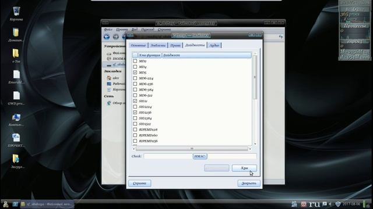Viewport: 373px width, 209px height.
Task: Enable the MD6-384 hash checkbox
Action: pyautogui.click(x=135, y=89)
